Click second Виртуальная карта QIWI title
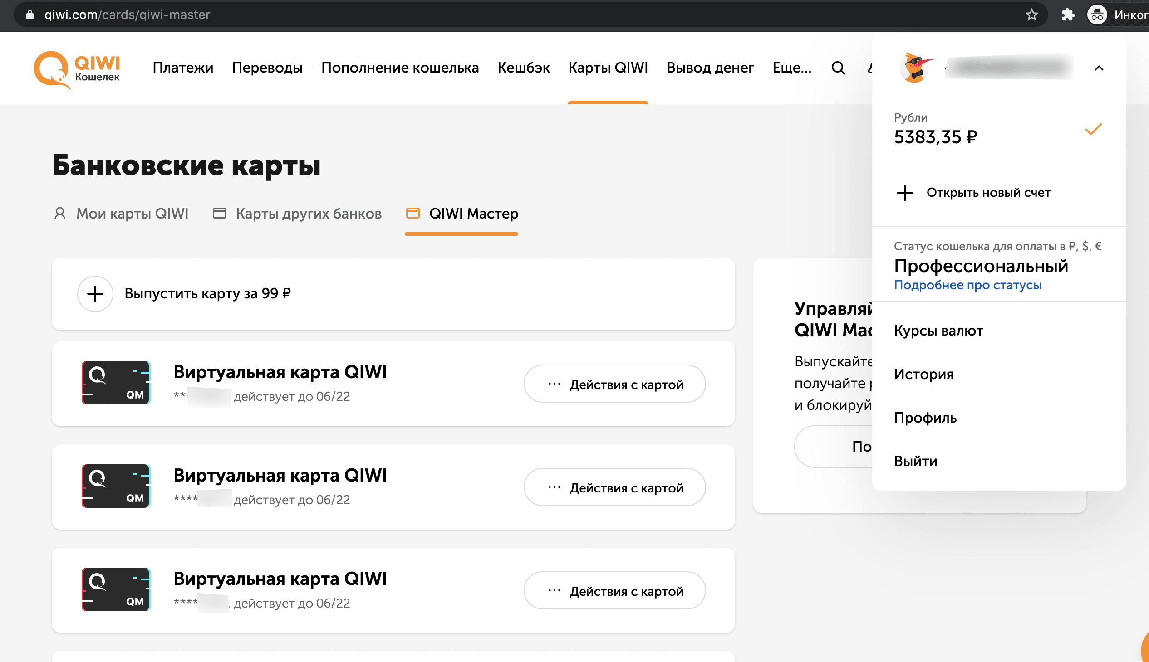The image size is (1149, 662). [x=280, y=475]
